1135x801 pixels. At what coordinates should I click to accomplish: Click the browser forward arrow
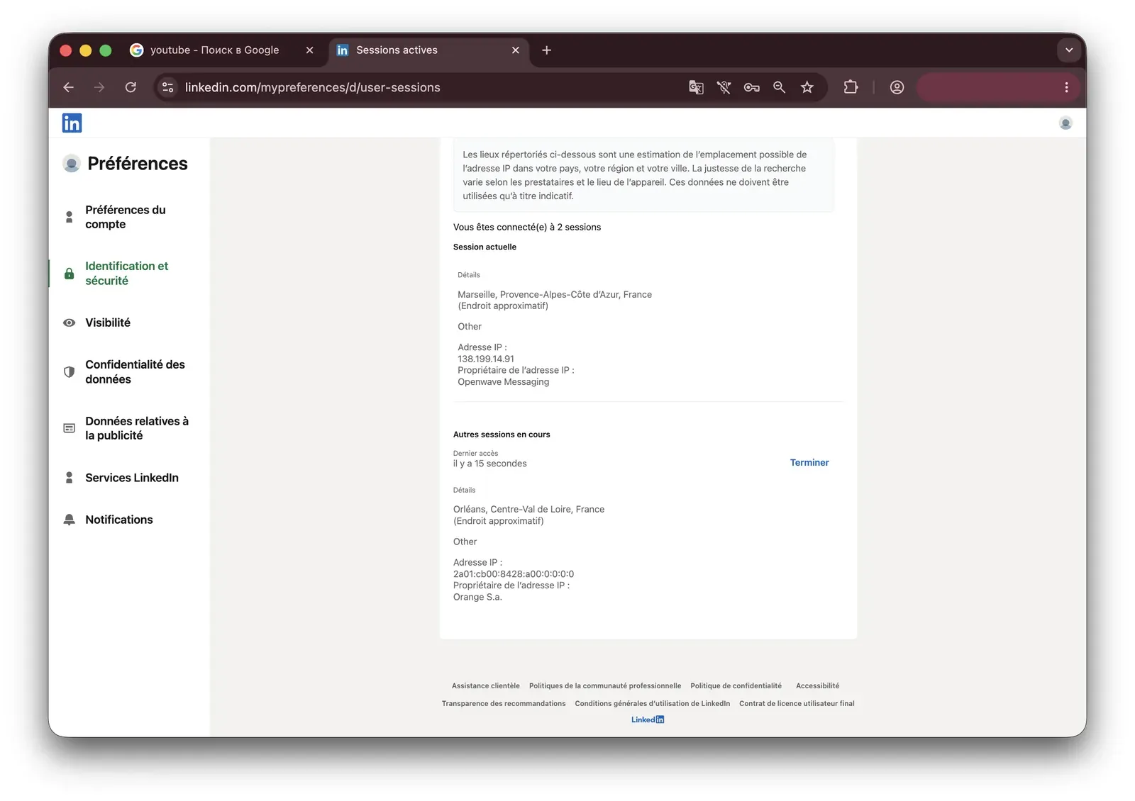tap(99, 87)
